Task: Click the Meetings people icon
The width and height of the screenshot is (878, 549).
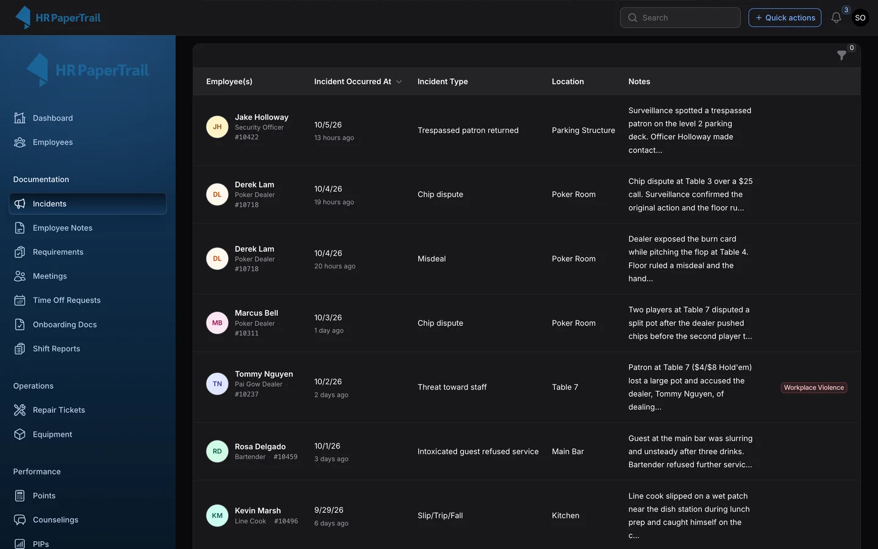Action: tap(20, 276)
